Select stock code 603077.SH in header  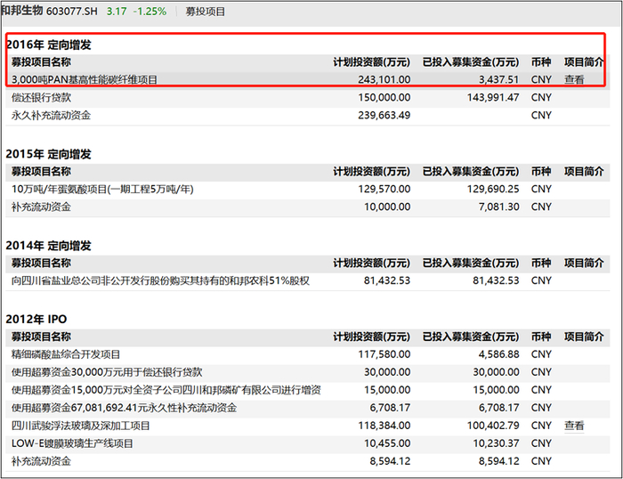tap(71, 12)
